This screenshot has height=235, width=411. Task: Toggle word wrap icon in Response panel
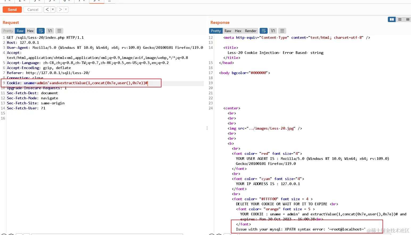click(264, 31)
